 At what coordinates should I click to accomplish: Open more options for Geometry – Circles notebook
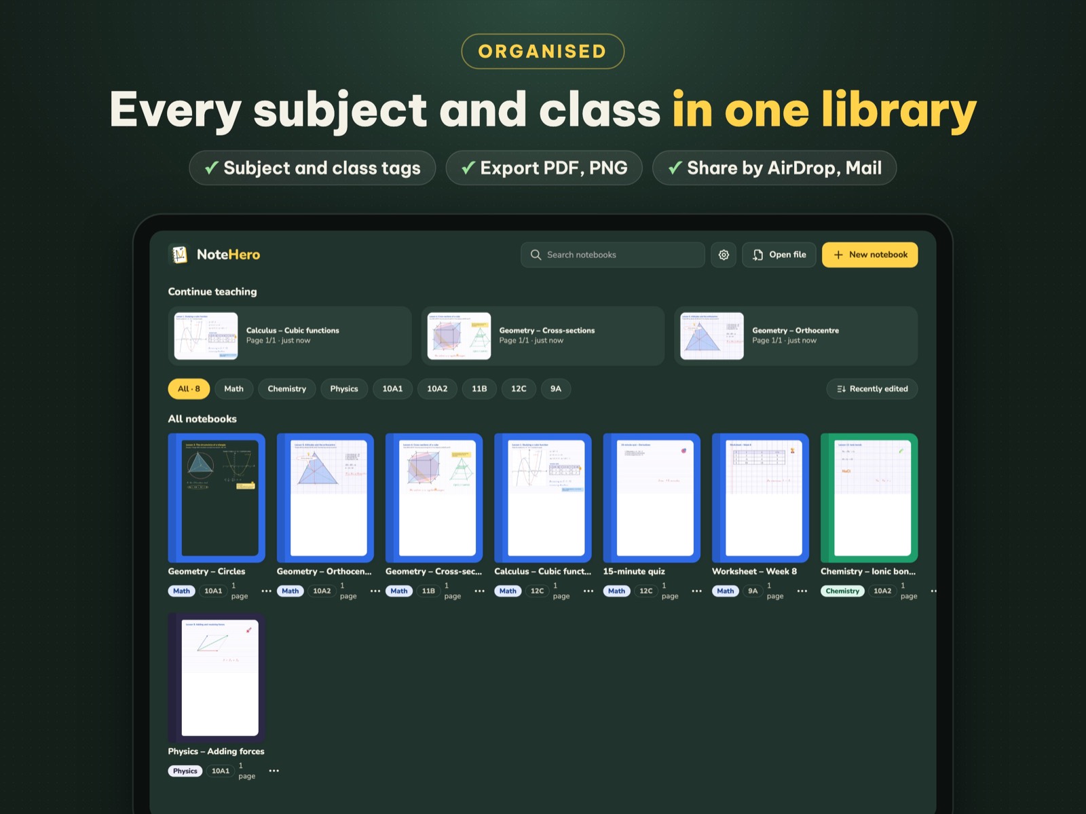point(266,591)
